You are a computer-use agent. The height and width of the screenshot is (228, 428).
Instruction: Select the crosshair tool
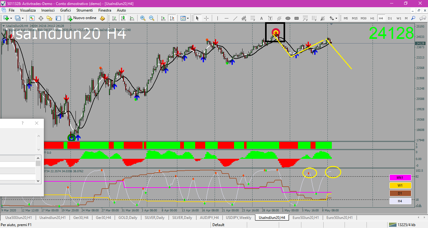[206, 18]
